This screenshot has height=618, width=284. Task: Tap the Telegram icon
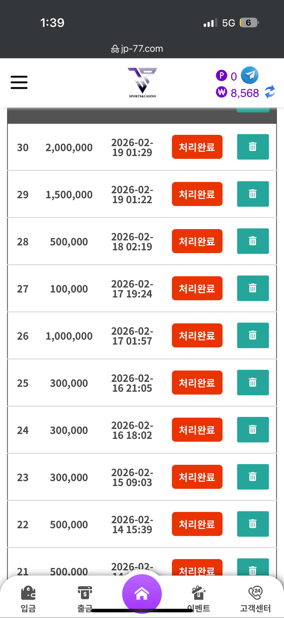pyautogui.click(x=250, y=75)
